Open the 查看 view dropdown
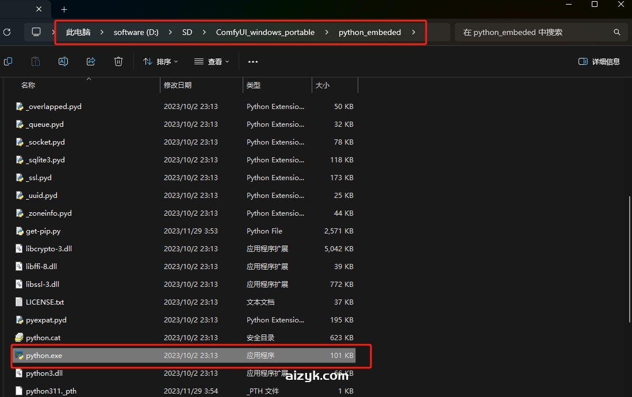Image resolution: width=632 pixels, height=397 pixels. (211, 61)
